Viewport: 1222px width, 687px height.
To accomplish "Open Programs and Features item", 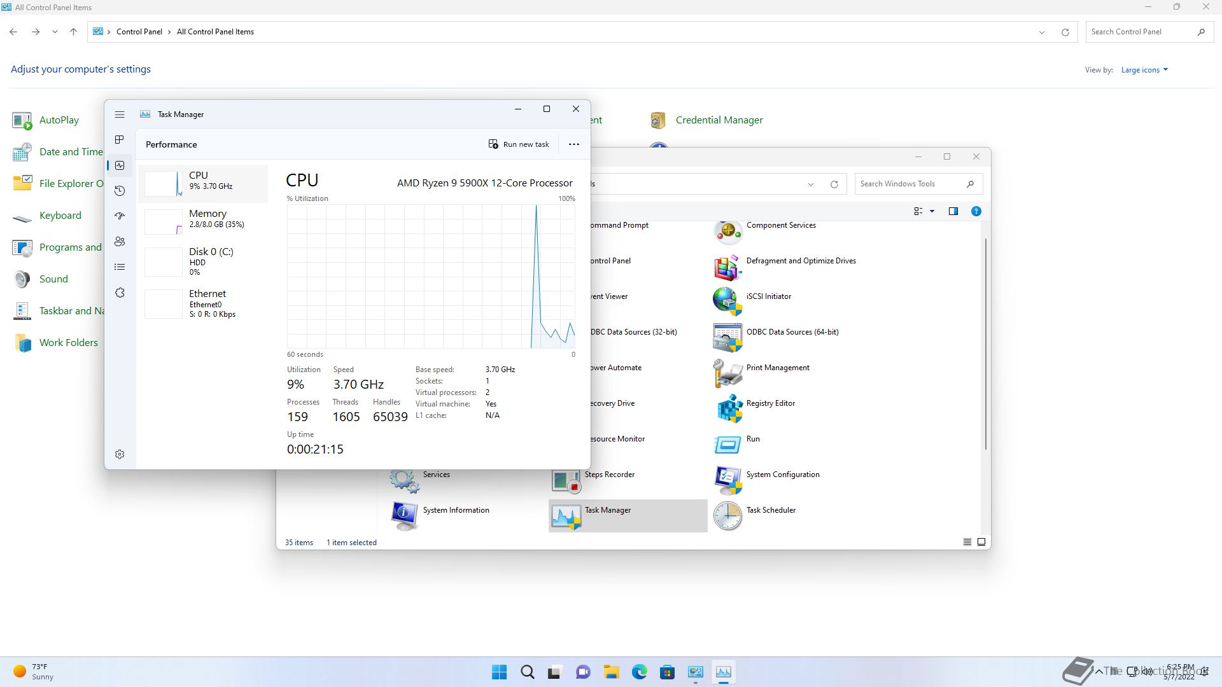I will click(x=57, y=247).
